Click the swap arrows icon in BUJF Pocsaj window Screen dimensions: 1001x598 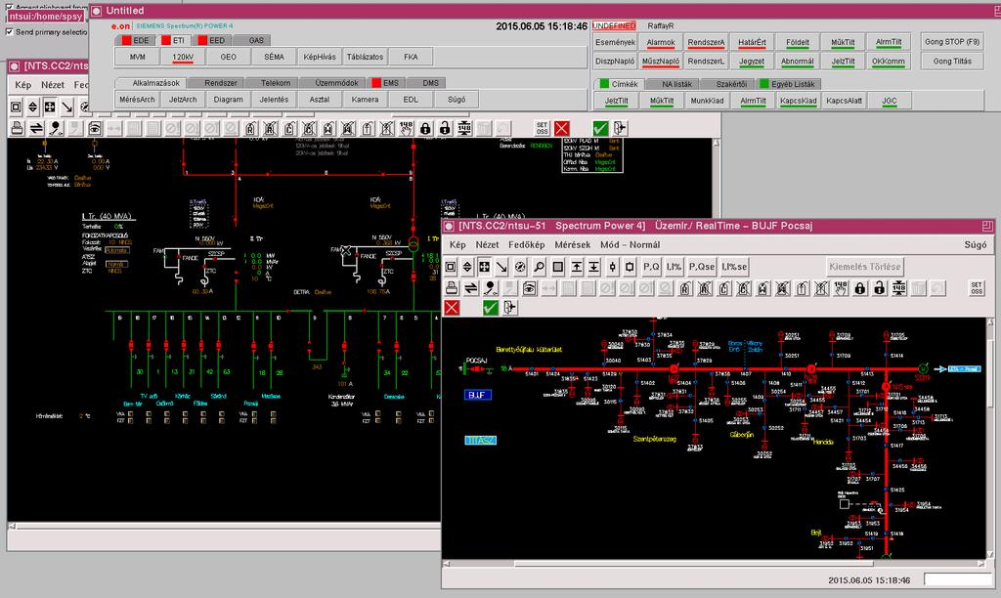pyautogui.click(x=471, y=288)
